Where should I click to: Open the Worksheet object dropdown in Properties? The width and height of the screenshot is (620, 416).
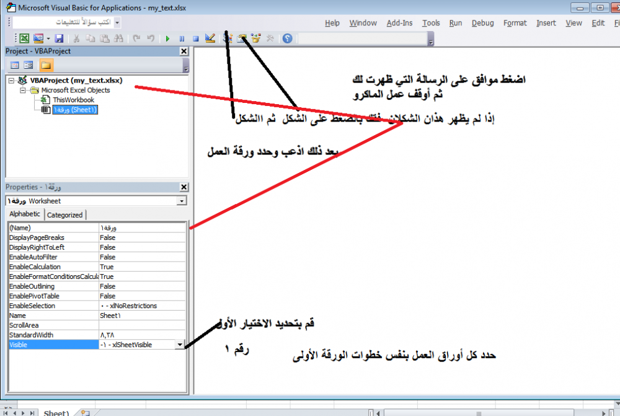(181, 201)
